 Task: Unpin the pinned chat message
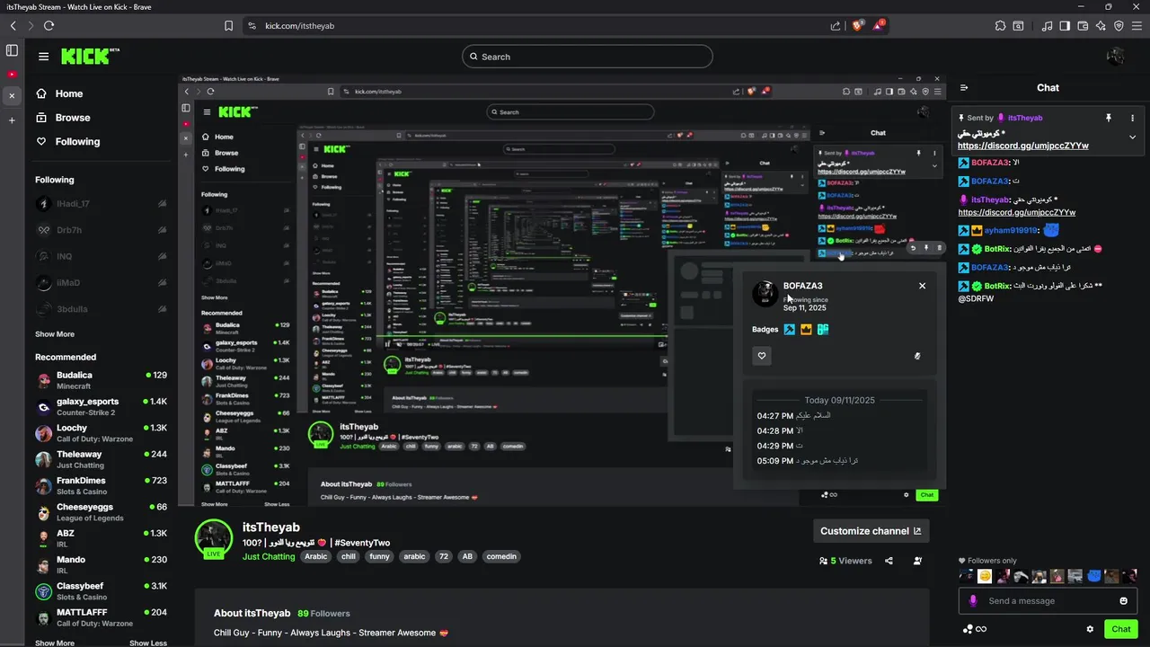[x=1109, y=118]
